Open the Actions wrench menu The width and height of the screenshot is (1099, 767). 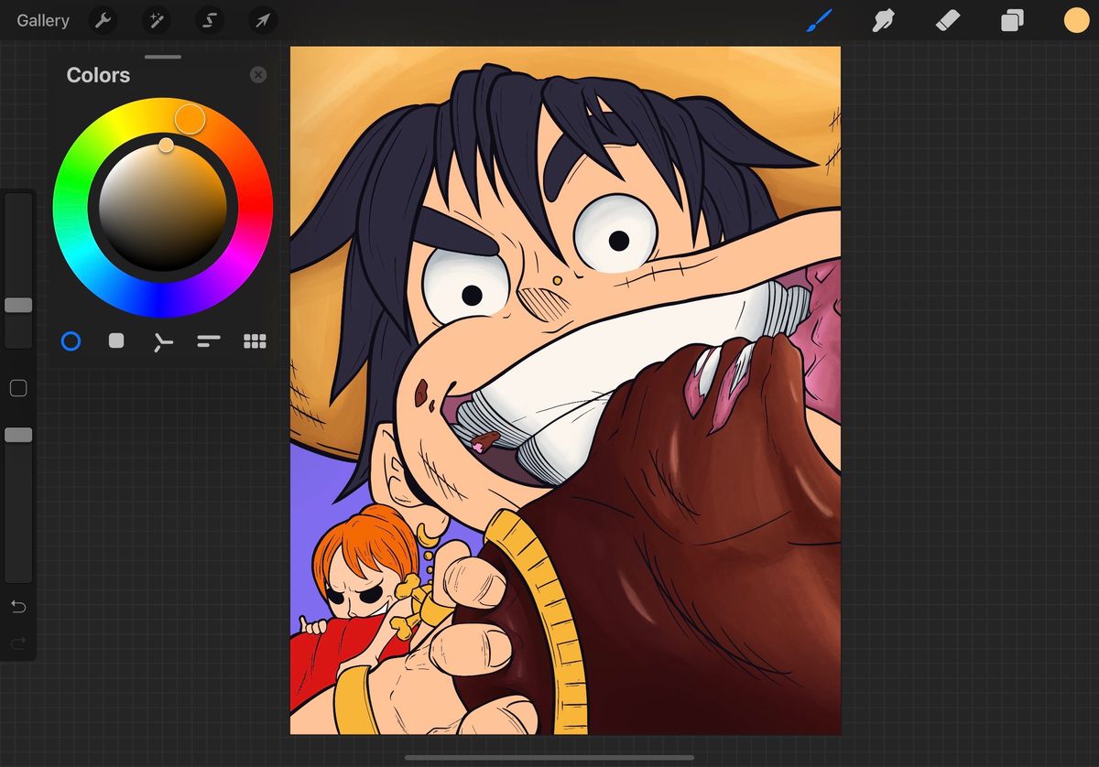click(x=103, y=20)
